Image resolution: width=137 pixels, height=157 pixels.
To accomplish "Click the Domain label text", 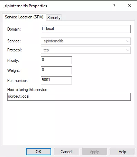I will coord(14,29).
